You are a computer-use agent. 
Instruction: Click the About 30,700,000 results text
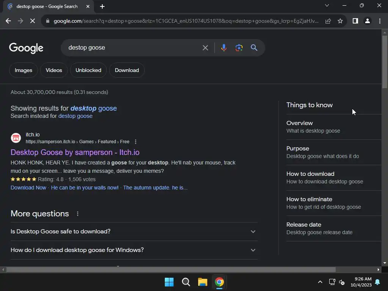coord(59,92)
